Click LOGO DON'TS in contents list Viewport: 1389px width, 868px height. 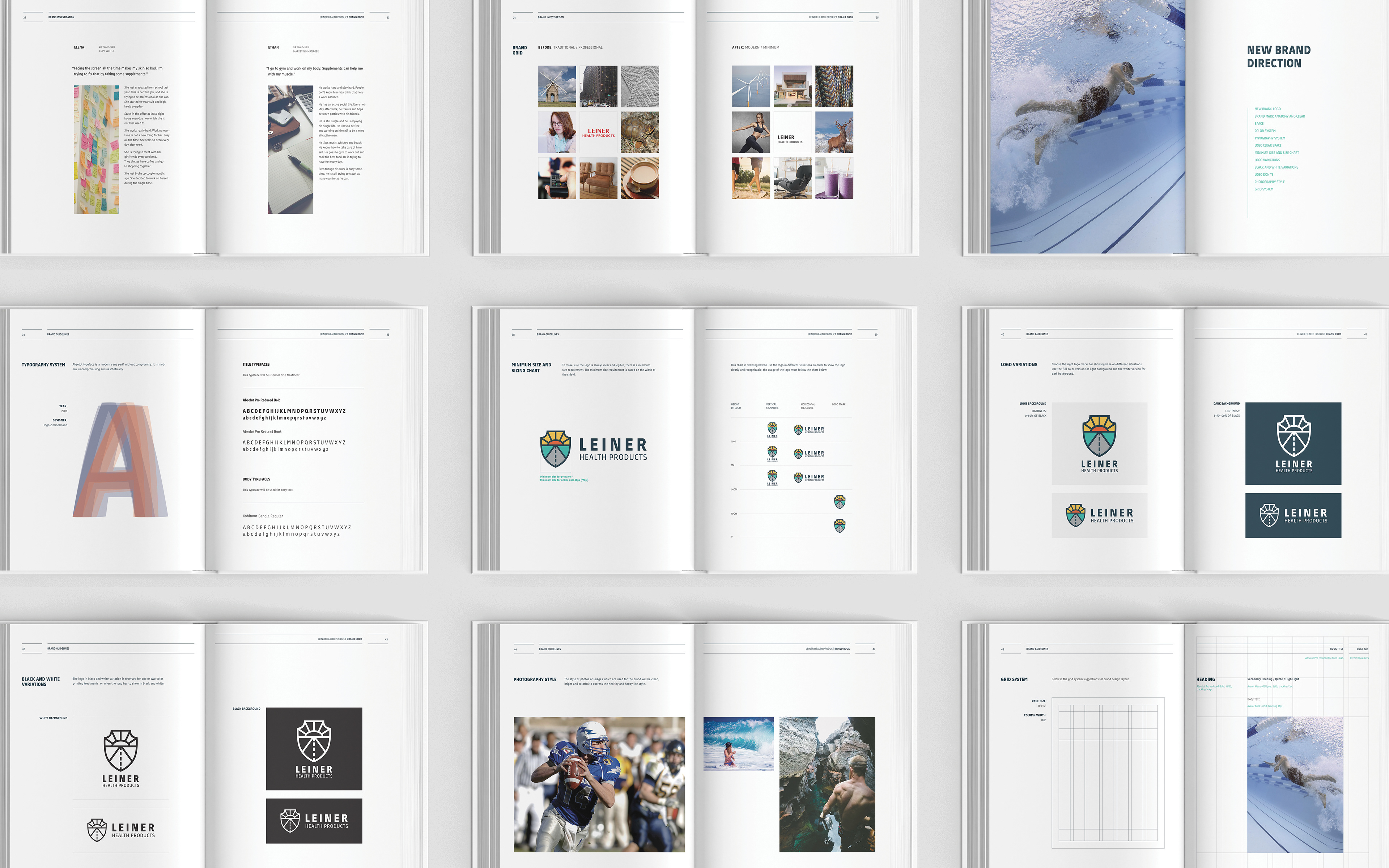[x=1264, y=175]
